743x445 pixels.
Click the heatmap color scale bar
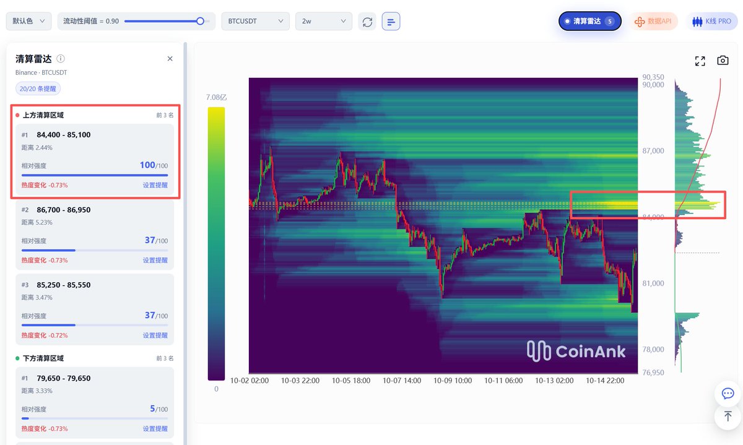tap(216, 243)
